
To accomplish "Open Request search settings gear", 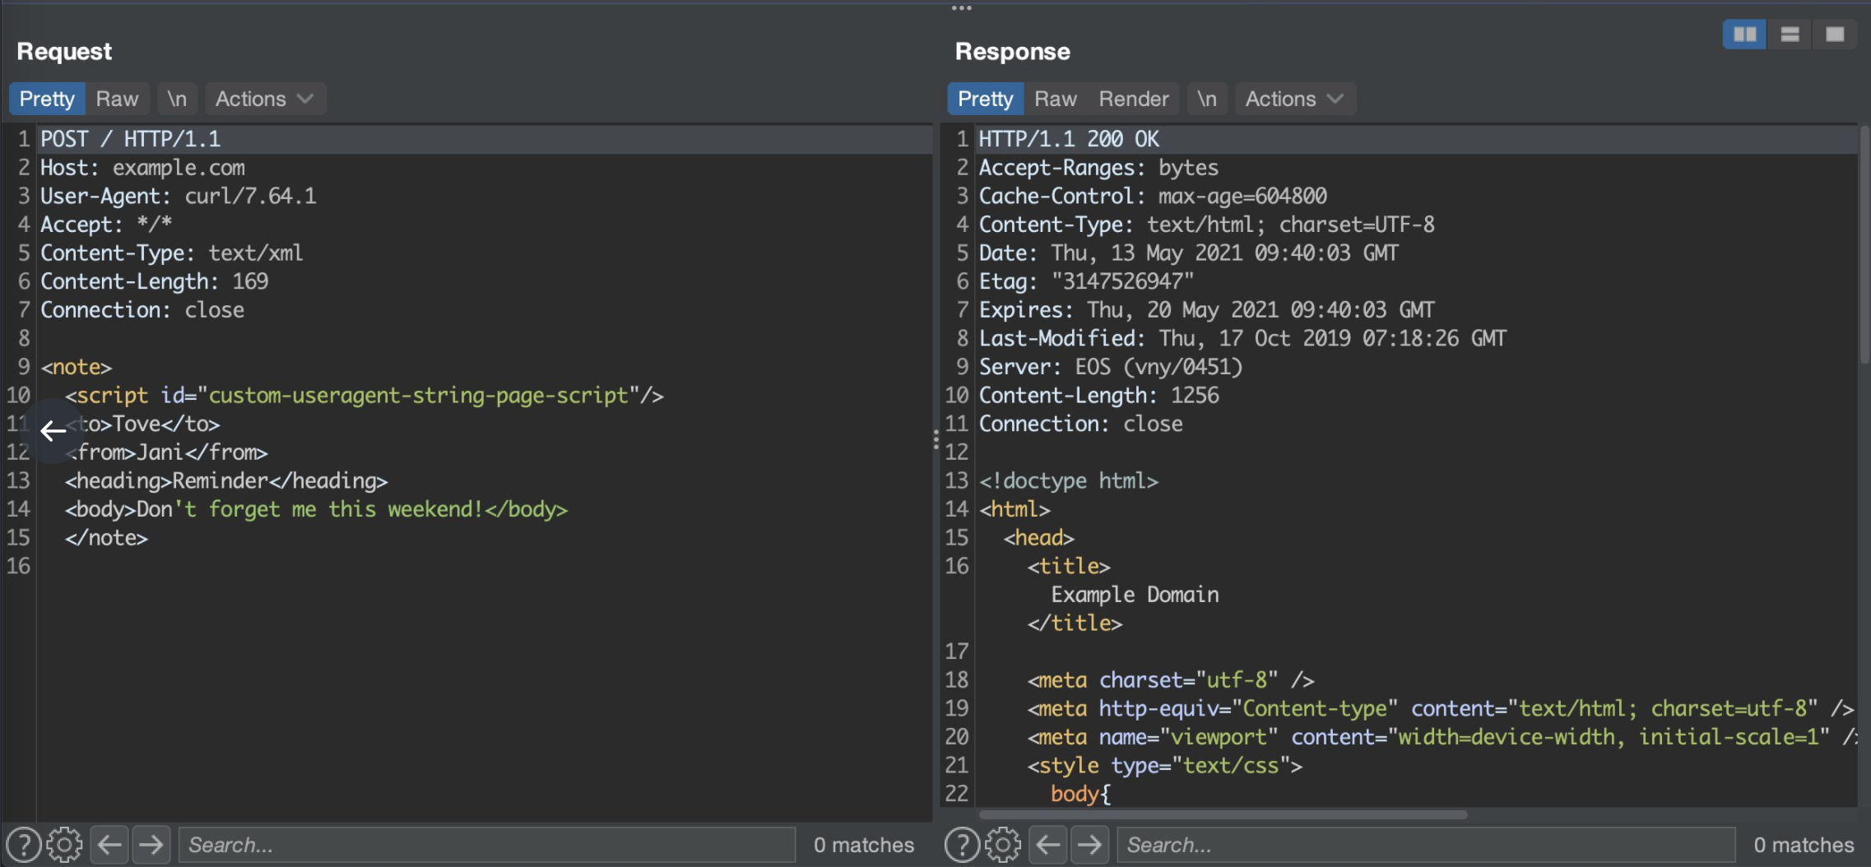I will 64,845.
